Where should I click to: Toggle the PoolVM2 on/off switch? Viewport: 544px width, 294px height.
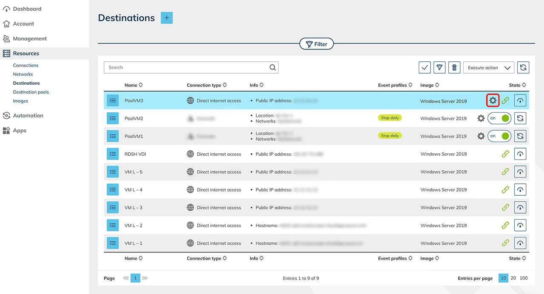499,118
